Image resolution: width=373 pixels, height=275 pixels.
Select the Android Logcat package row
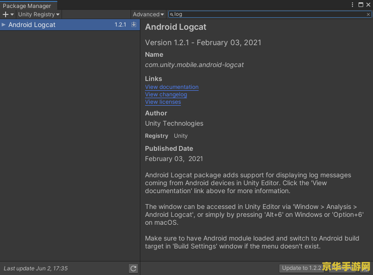(70, 25)
